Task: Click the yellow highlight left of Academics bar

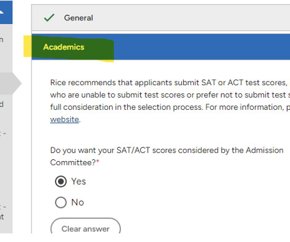Action: [x=27, y=46]
